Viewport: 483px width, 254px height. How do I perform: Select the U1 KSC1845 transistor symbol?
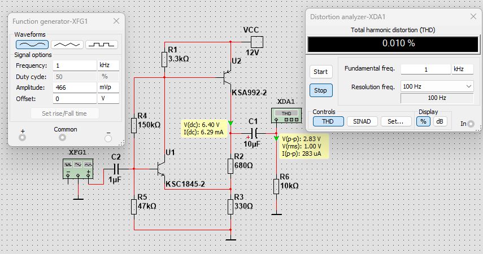(x=162, y=169)
